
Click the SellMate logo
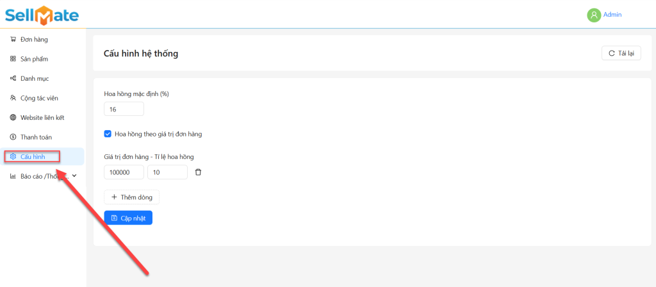(x=42, y=13)
